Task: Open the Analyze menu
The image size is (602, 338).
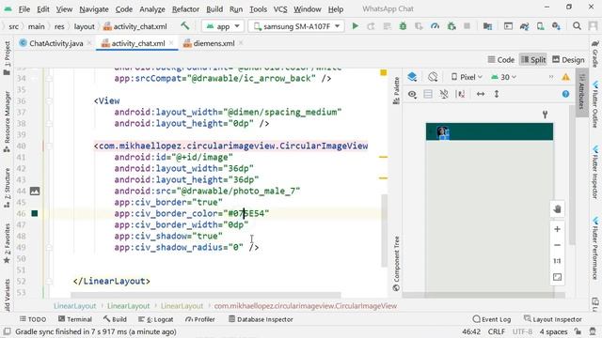Action: 152,9
